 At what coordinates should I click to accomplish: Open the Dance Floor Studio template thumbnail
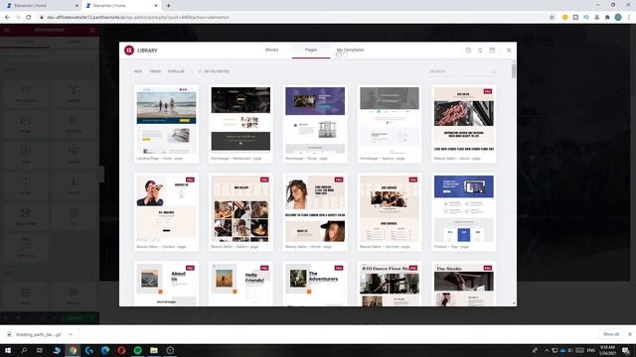pos(390,285)
